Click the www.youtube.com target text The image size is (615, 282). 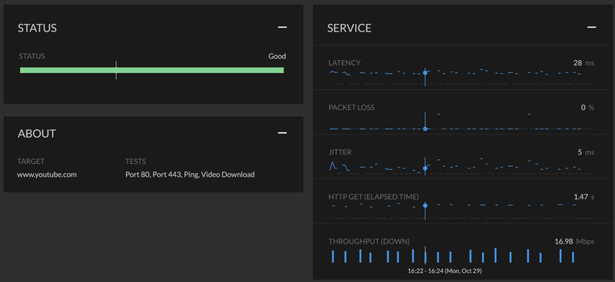coord(47,174)
